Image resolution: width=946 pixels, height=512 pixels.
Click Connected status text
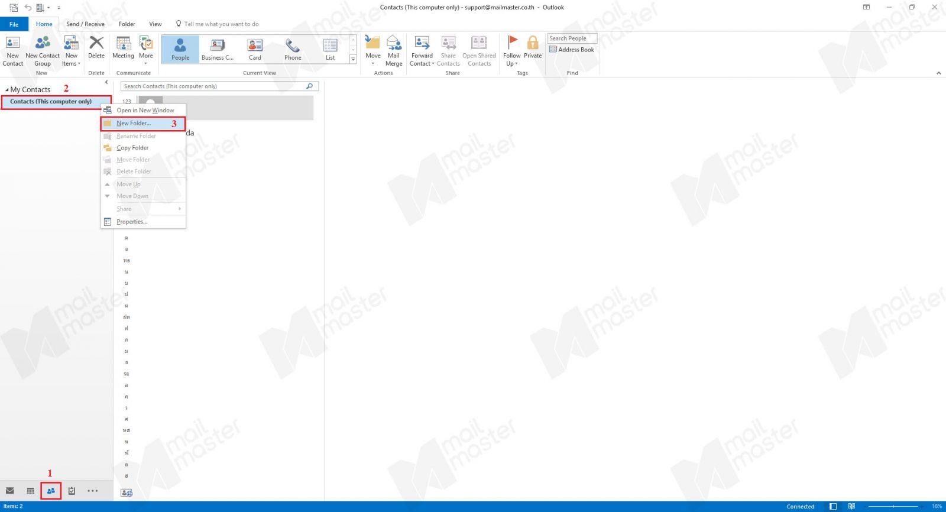(x=800, y=507)
